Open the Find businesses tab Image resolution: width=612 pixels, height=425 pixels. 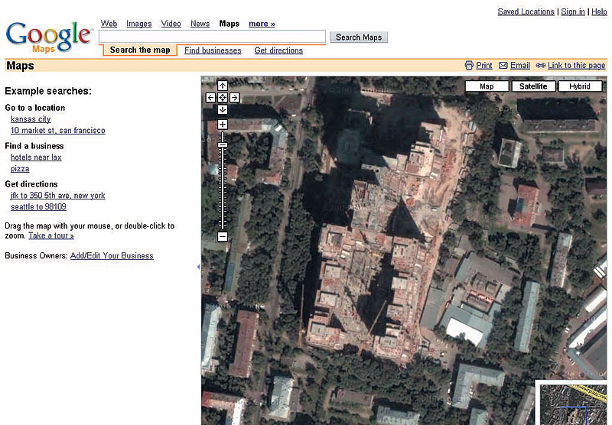(213, 50)
